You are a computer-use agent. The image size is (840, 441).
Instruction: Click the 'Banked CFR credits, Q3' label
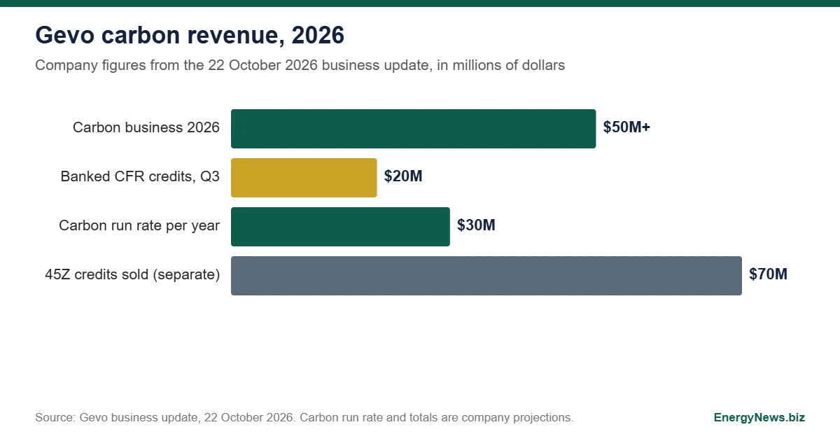[x=140, y=176]
